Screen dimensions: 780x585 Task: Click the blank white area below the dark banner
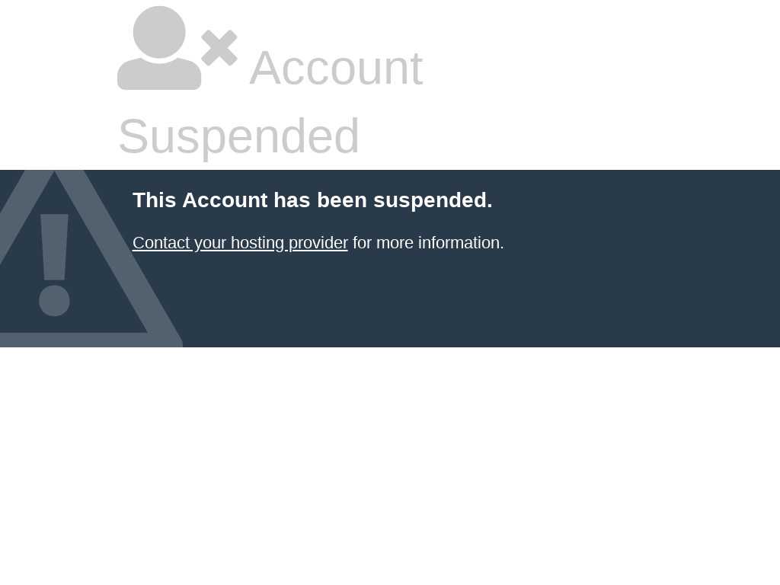390,465
